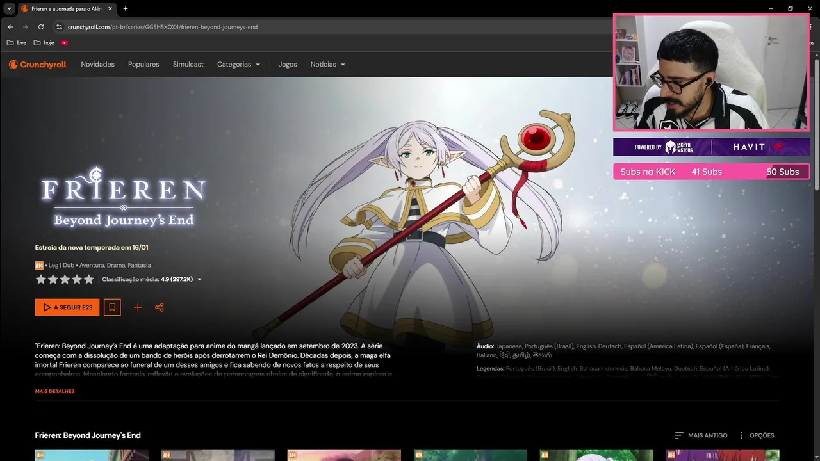This screenshot has height=461, width=820.
Task: Change the MAIS ANTIGO sort order
Action: click(x=701, y=435)
